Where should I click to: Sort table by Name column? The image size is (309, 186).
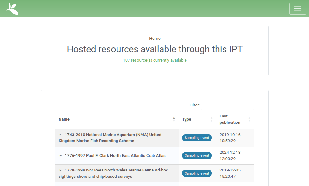[x=64, y=119]
